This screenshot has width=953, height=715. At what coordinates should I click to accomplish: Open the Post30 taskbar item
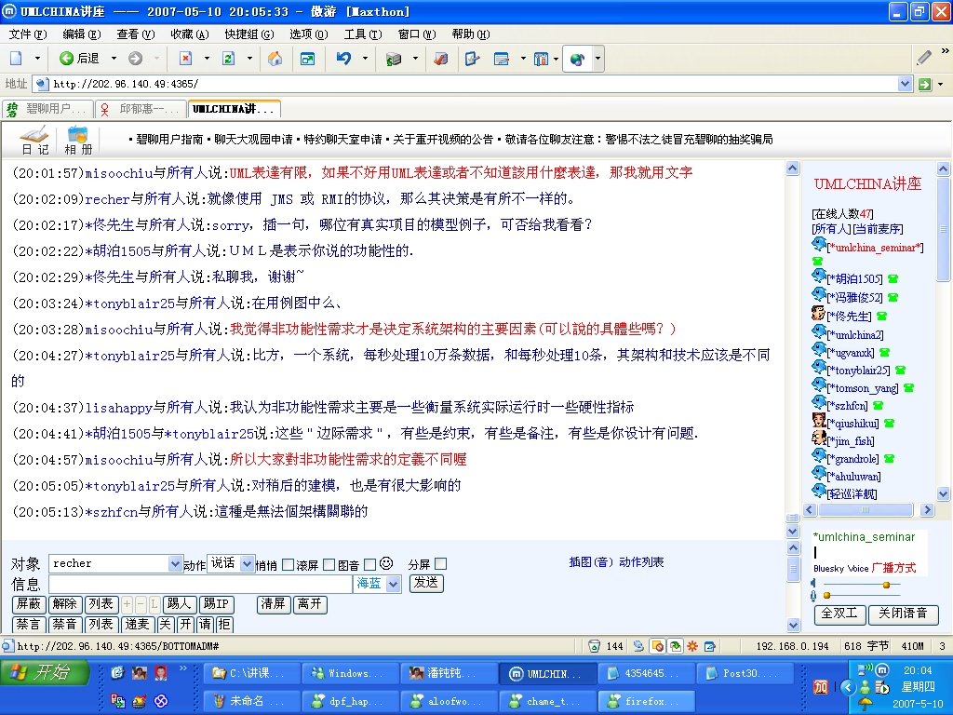point(745,673)
